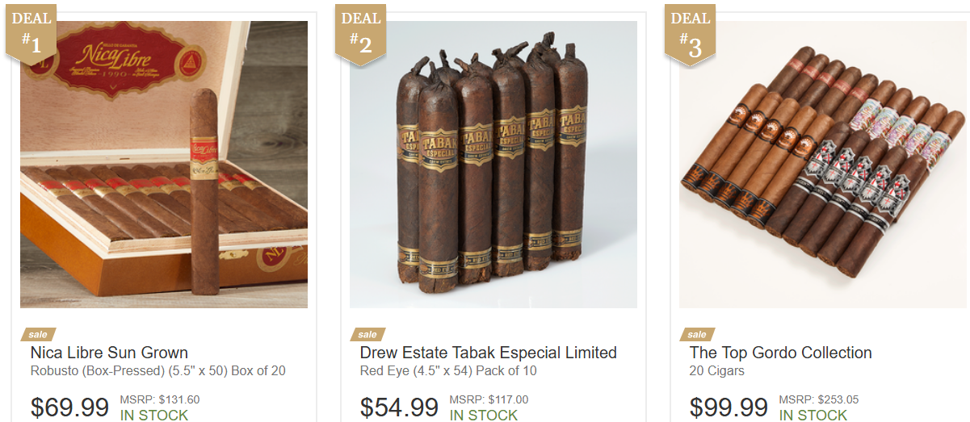Open The Top Gordo Collection link
This screenshot has height=422, width=970.
780,353
